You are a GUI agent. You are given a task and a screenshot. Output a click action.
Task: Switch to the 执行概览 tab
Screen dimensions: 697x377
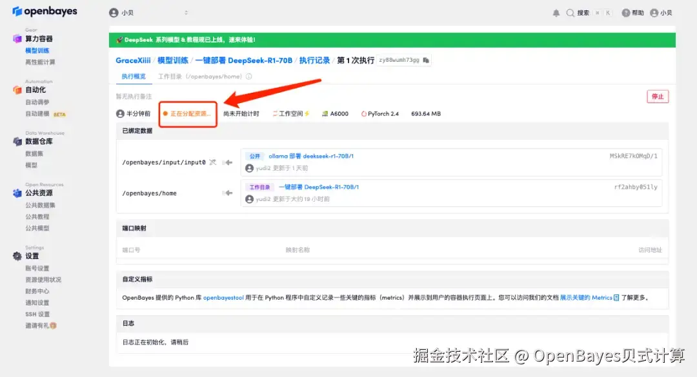tap(134, 77)
